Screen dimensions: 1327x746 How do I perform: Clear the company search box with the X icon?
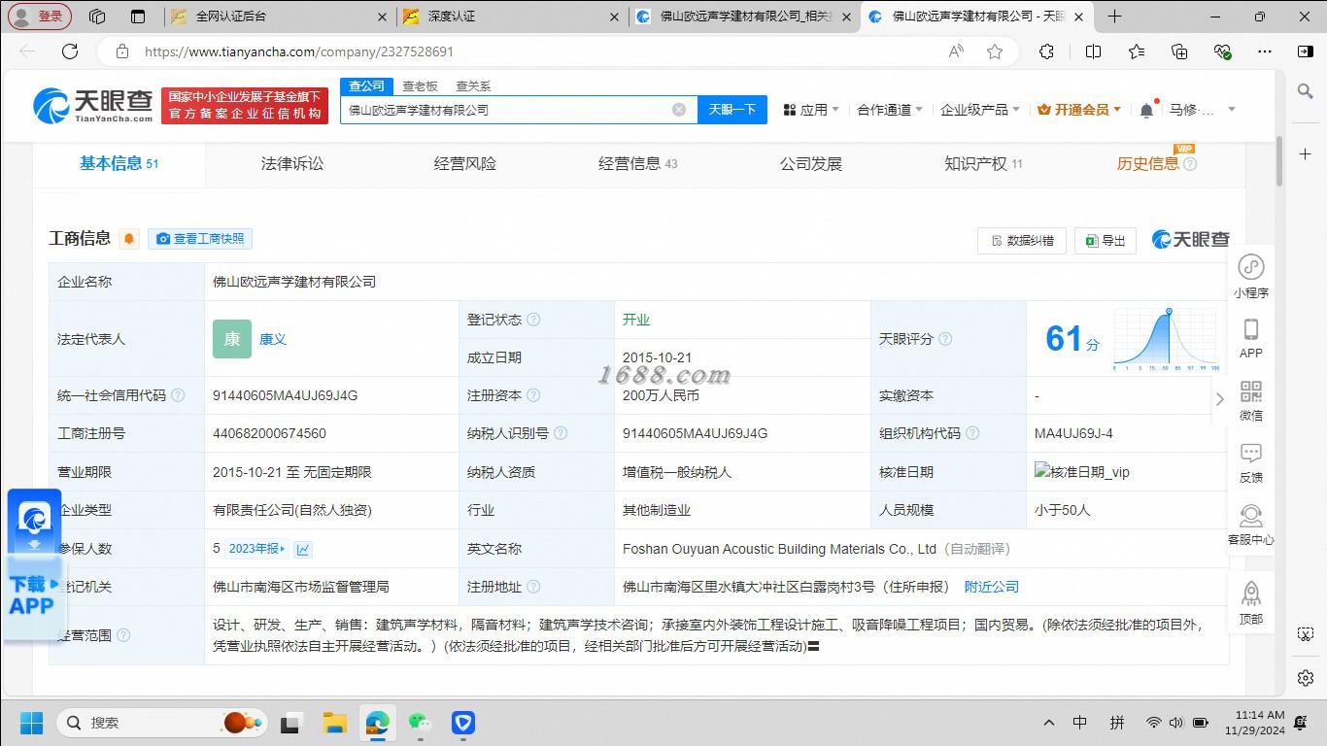[x=679, y=110]
